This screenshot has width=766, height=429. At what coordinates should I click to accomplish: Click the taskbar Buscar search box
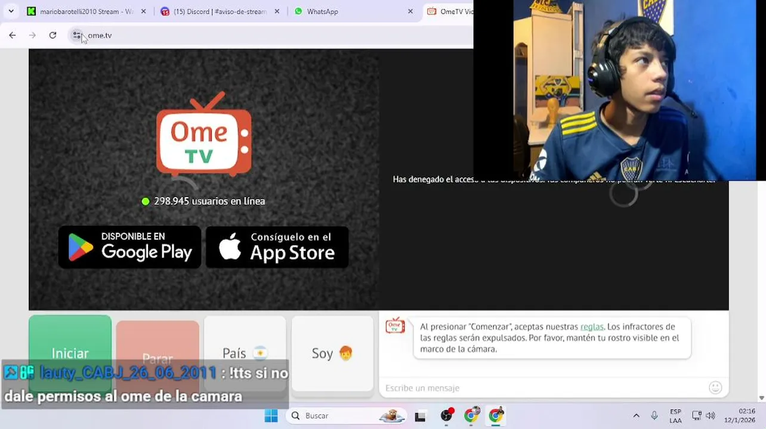(345, 416)
